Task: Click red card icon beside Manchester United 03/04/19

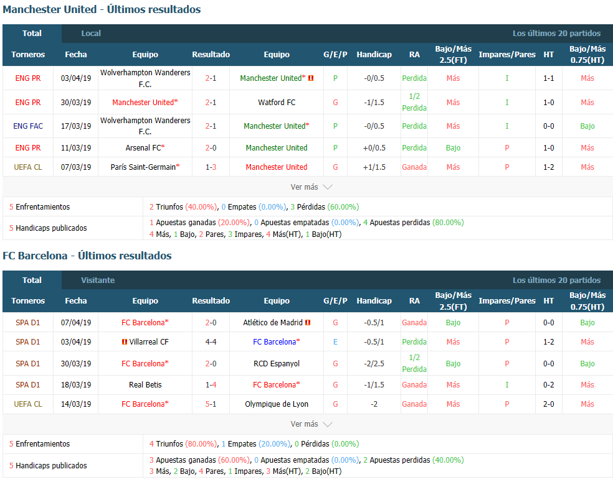Action: tap(311, 78)
